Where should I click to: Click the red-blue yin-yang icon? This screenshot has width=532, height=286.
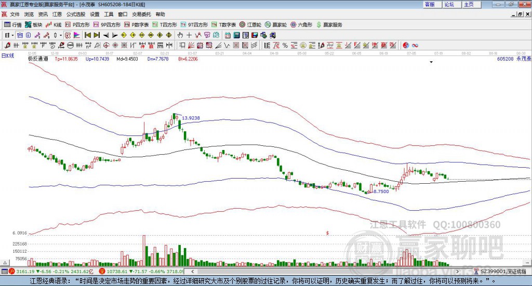coord(406,45)
